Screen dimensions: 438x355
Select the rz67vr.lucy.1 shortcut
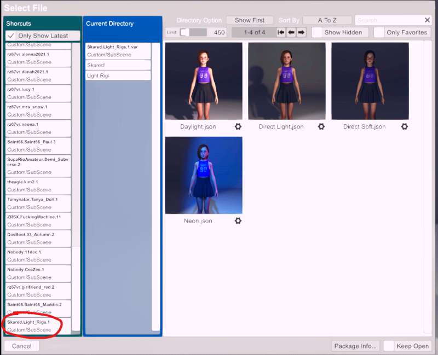click(x=38, y=93)
